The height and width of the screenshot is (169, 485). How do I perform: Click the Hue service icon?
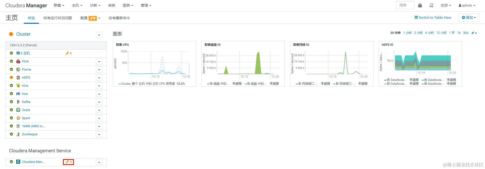click(x=18, y=94)
